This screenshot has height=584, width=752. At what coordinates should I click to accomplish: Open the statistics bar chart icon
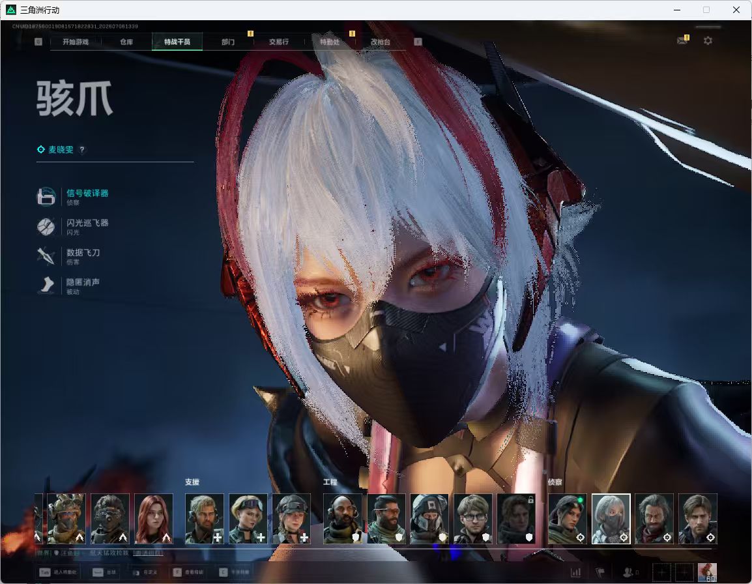click(575, 572)
